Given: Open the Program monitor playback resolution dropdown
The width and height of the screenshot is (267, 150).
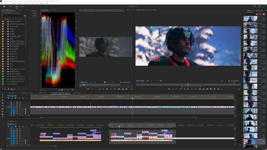Looking at the screenshot, I should [223, 81].
